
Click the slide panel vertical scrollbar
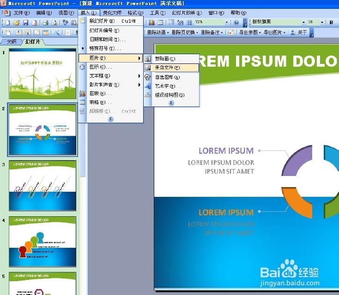(x=83, y=150)
